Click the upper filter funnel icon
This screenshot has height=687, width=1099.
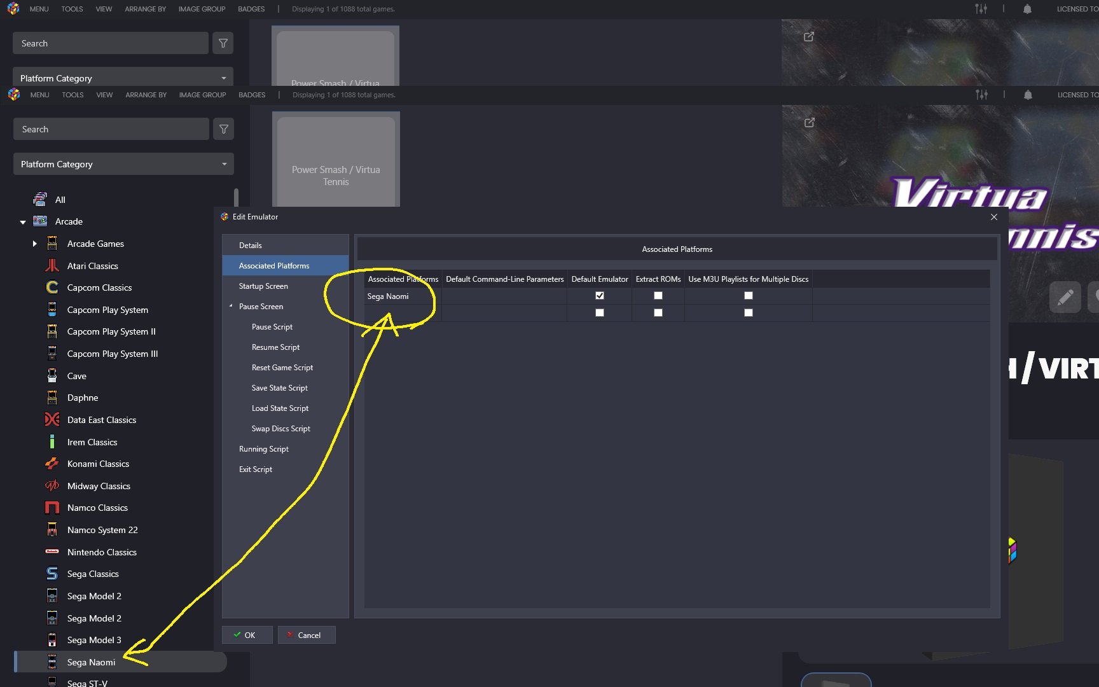[x=223, y=43]
